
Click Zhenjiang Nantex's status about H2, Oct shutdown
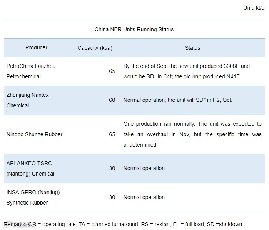(178, 100)
